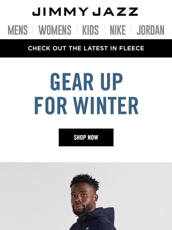Click the GEAR UP headline text
This screenshot has height=230, width=172.
[x=86, y=81]
